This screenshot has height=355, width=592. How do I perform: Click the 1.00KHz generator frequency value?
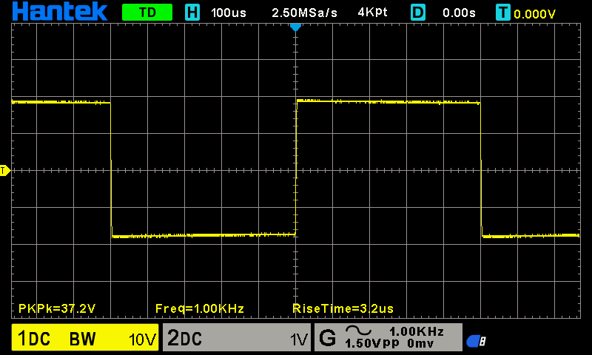[x=417, y=331]
